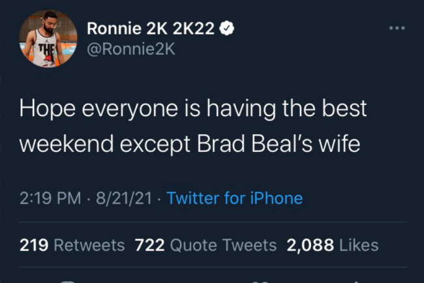Open Ronnie 2K's profile picture

45,40
